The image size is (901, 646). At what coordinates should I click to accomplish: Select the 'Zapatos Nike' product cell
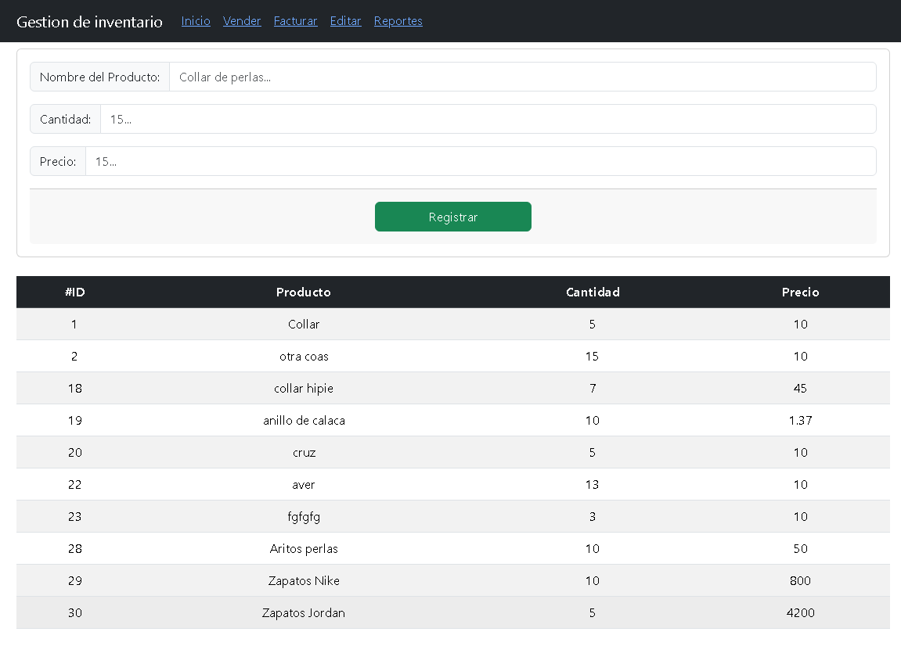coord(304,581)
